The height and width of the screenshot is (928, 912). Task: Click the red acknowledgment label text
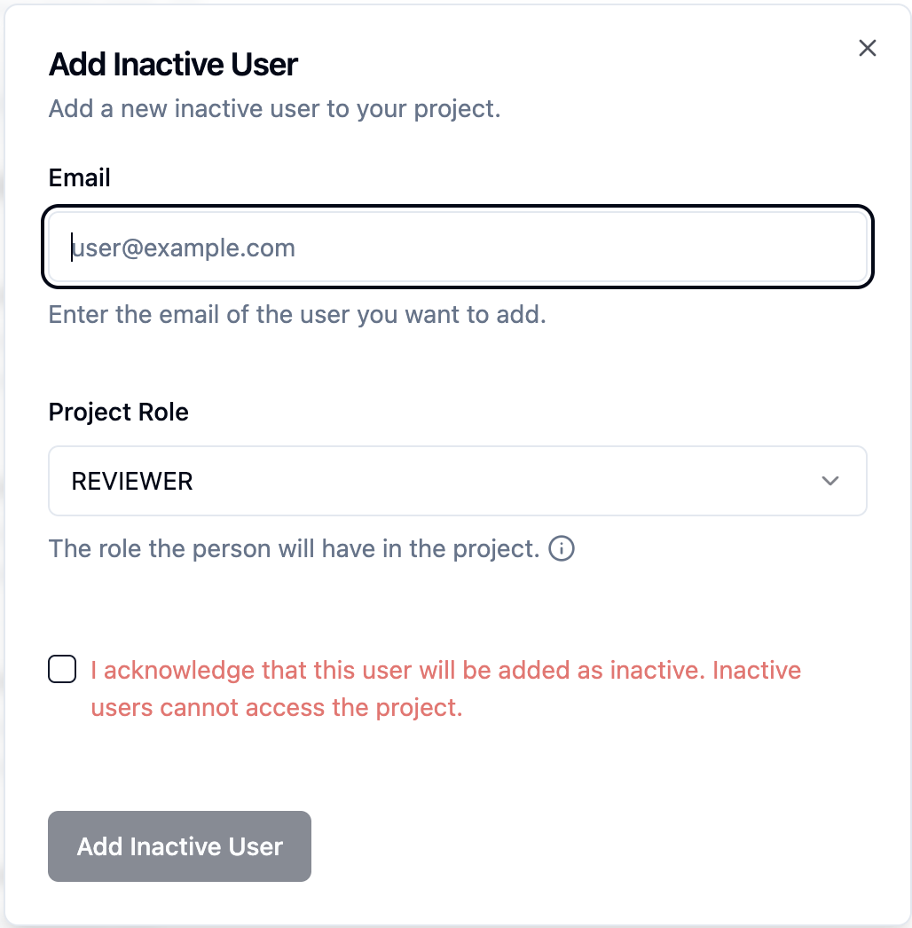445,670
